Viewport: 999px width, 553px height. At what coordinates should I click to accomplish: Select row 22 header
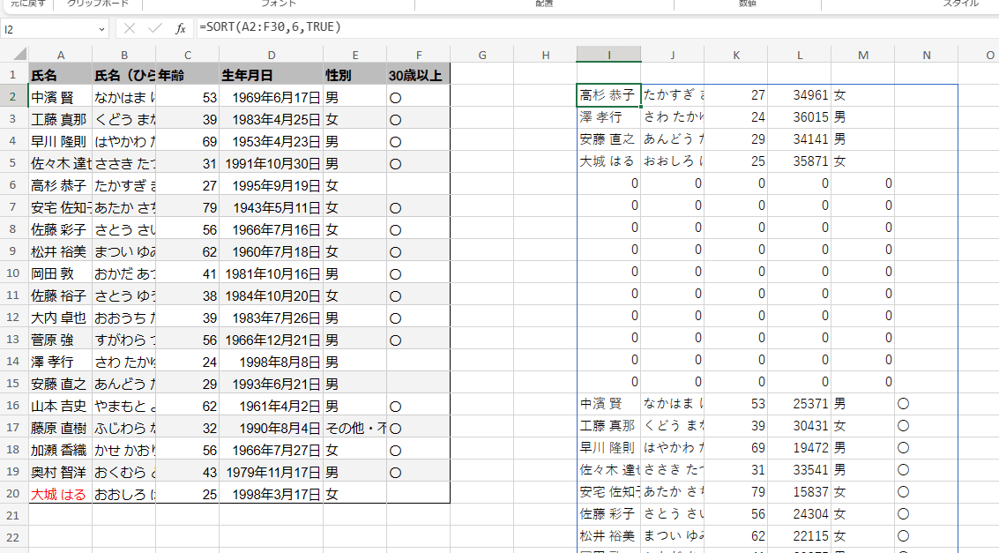[x=13, y=538]
